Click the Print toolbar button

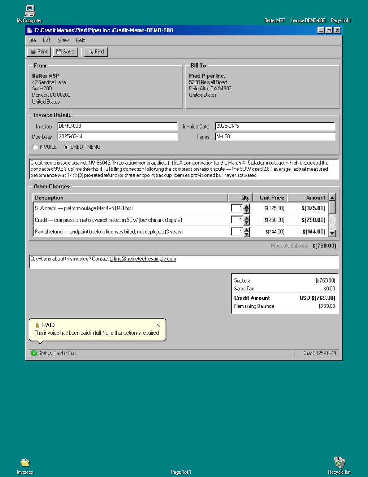click(39, 52)
